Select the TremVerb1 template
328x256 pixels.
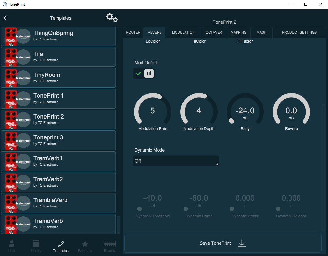click(58, 161)
